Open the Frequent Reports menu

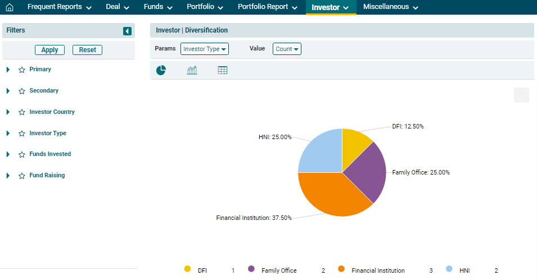pos(59,7)
